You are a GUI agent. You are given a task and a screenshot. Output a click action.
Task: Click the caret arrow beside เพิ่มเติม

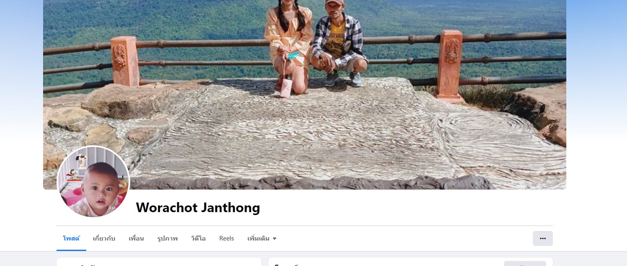pyautogui.click(x=275, y=239)
